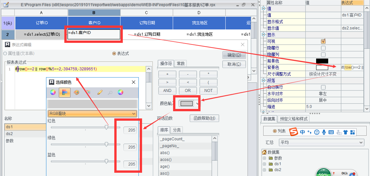Collapse the 值 property group at top
This screenshot has height=176, width=370.
coord(264,9)
